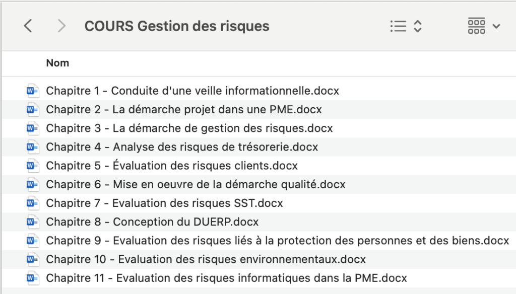The image size is (516, 294).
Task: Select Chapitre 10 - risques environnementaux file name
Action: point(206,259)
